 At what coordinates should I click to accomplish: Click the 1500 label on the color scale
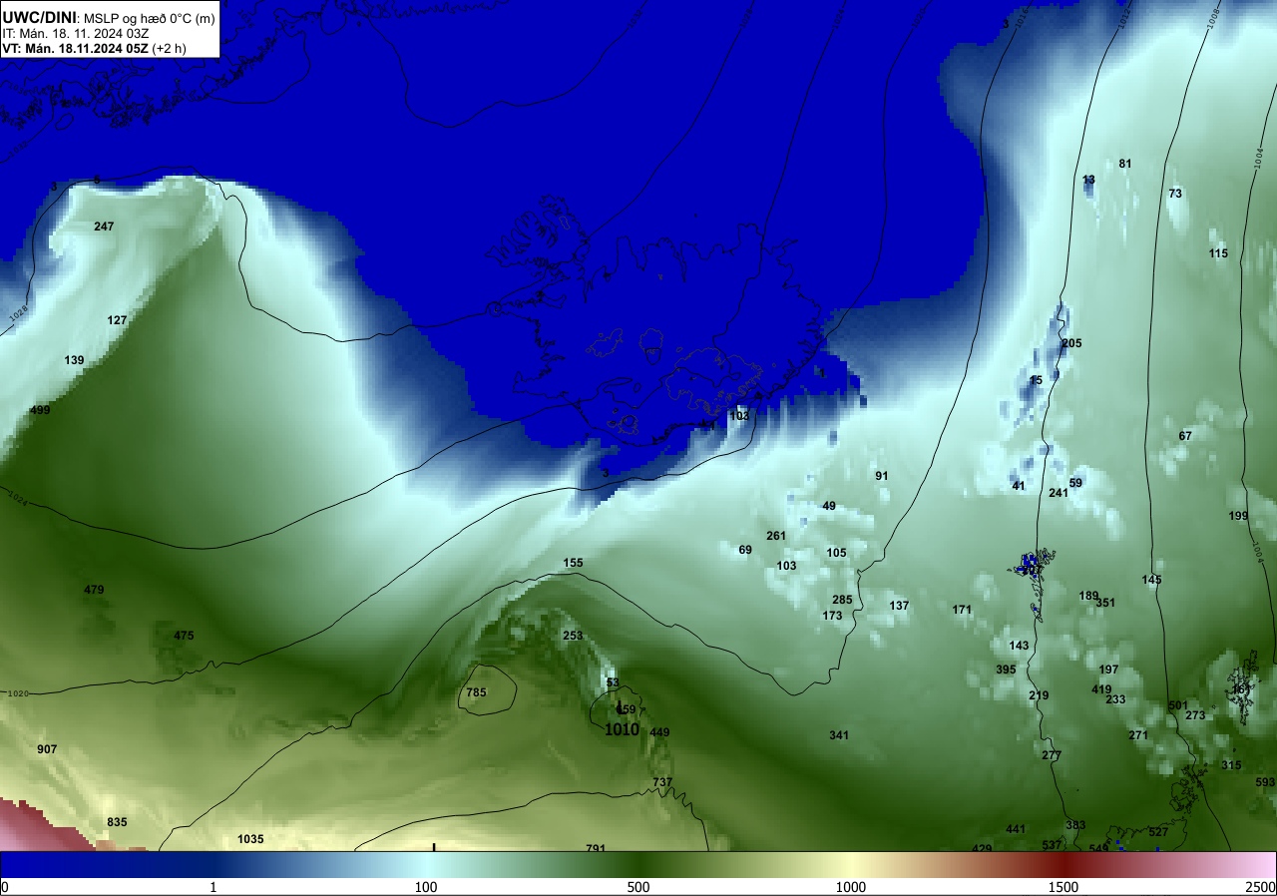point(1064,887)
